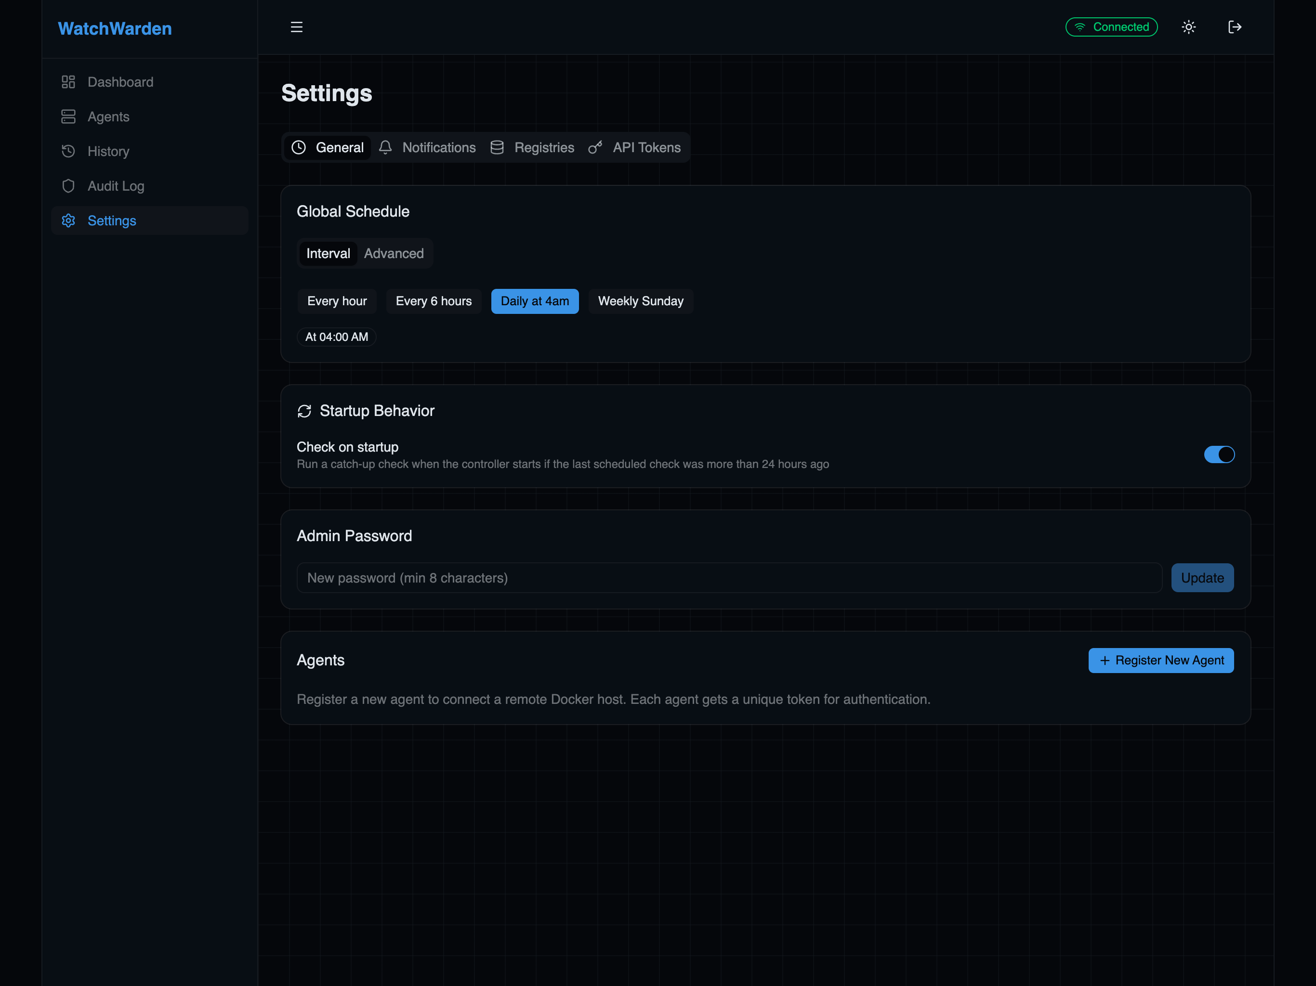Switch to Advanced schedule mode
1316x986 pixels.
pyautogui.click(x=394, y=253)
